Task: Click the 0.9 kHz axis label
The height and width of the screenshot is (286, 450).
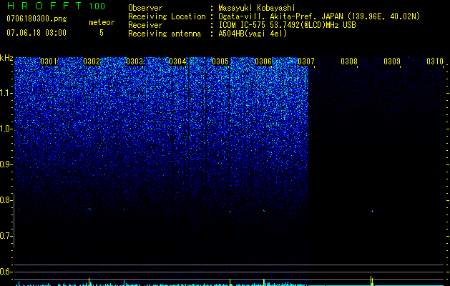Action: click(x=6, y=164)
